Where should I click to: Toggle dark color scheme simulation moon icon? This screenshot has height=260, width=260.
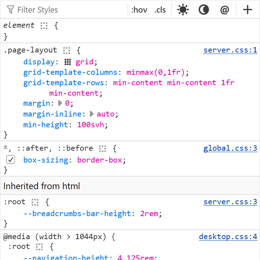(x=204, y=10)
